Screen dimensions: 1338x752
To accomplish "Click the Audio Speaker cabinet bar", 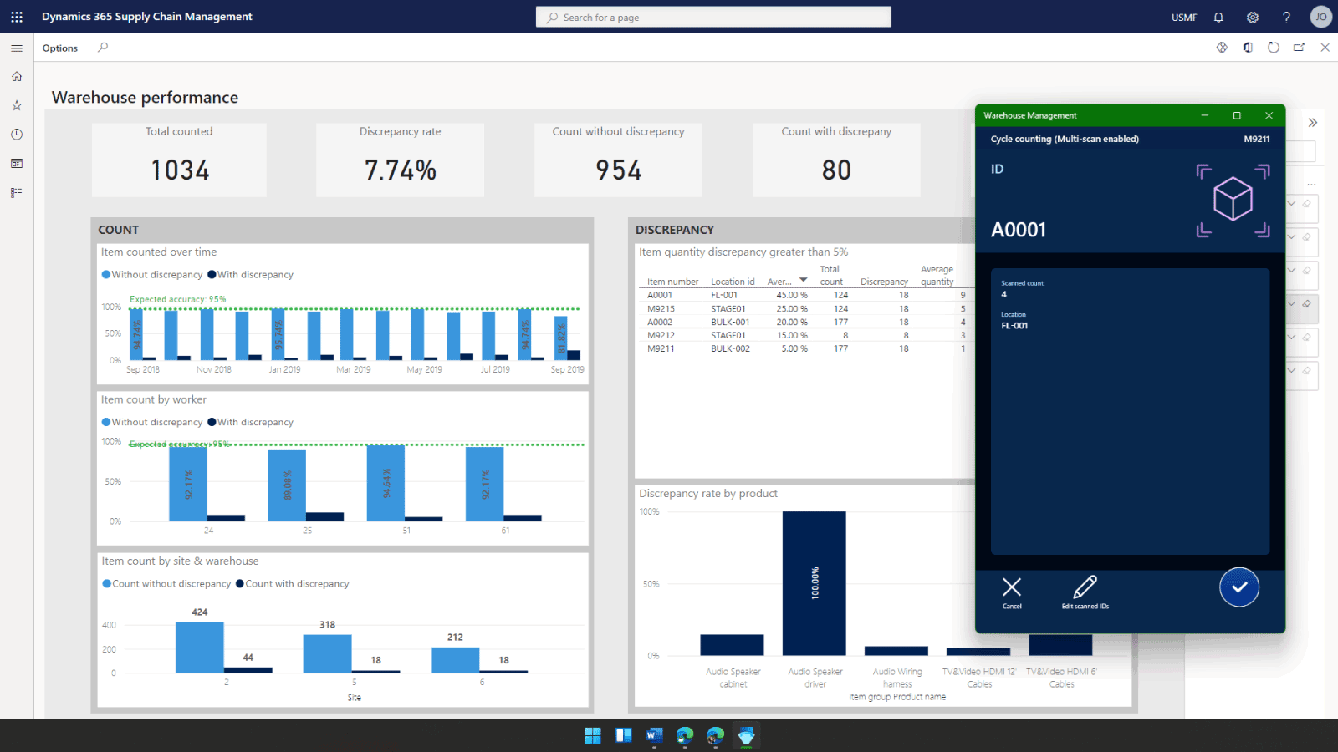I will tap(732, 645).
